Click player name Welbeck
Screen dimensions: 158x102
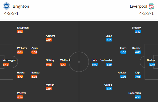pos(65,60)
